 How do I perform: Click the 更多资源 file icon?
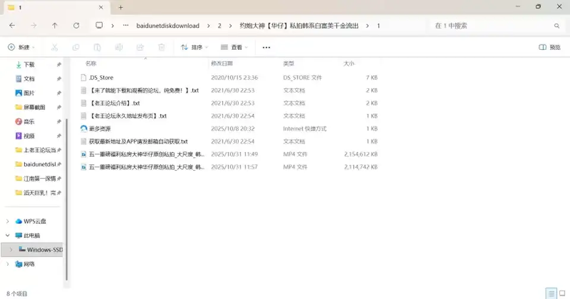pos(84,129)
